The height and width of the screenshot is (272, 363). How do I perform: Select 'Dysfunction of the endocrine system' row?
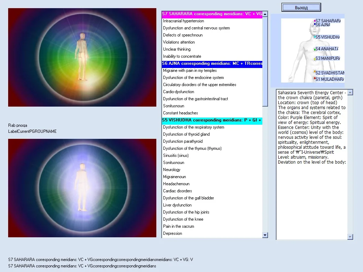(212, 78)
